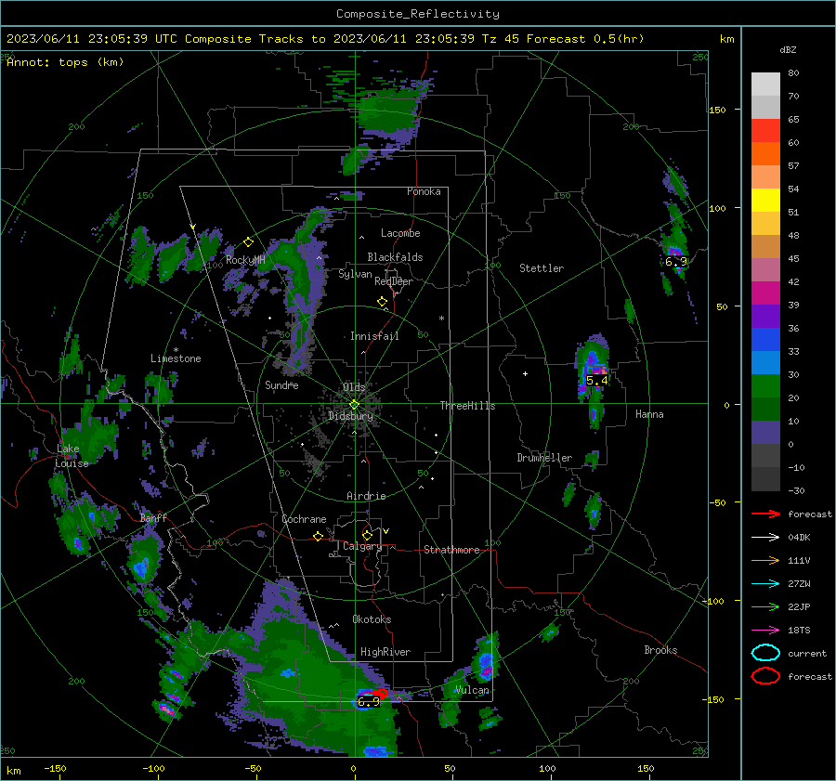
Task: Click the yellow diamond marker below Cochrane
Action: coord(318,536)
